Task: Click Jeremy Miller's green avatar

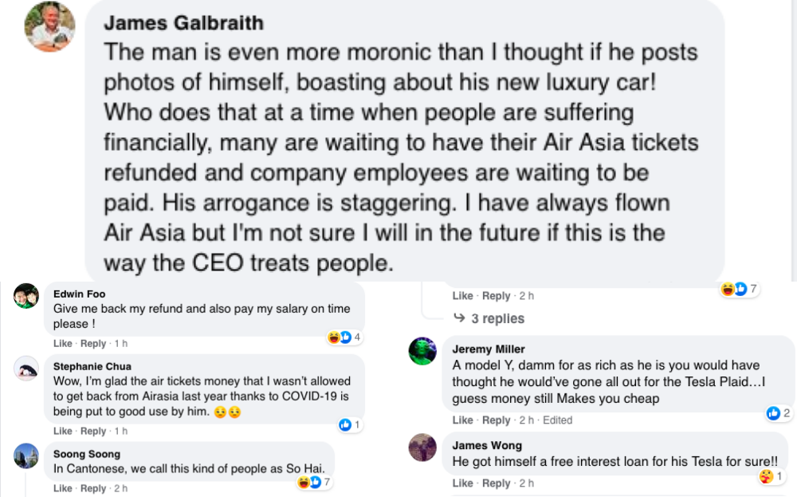Action: point(422,351)
